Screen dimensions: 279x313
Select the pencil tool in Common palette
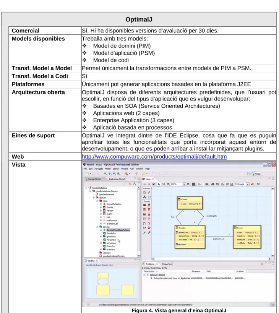pos(149,193)
